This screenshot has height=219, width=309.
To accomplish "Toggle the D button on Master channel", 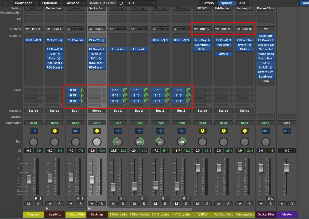I will (x=292, y=204).
